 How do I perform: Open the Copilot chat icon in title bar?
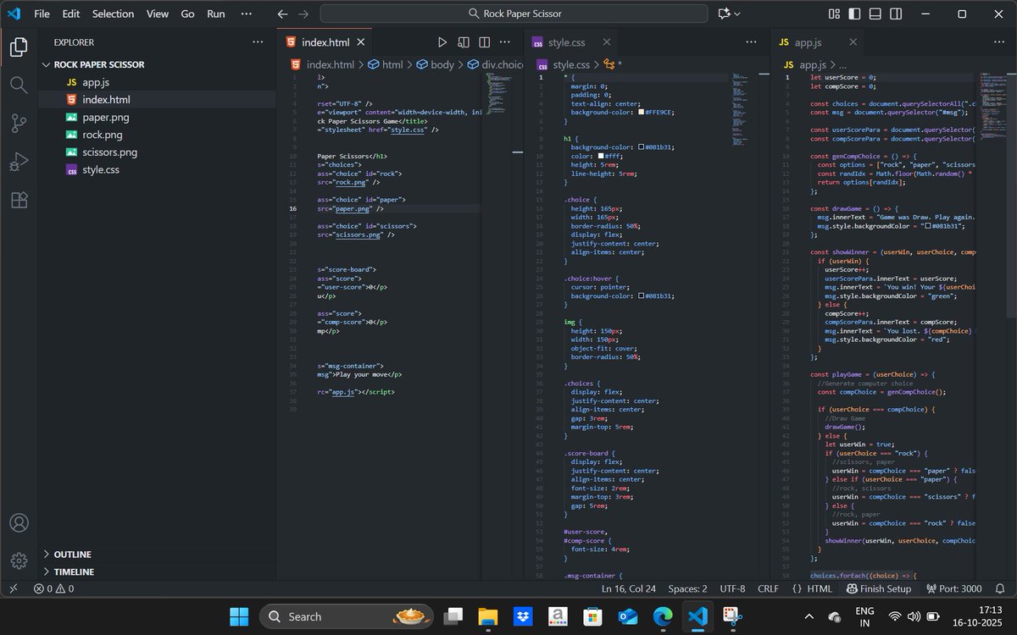click(724, 14)
